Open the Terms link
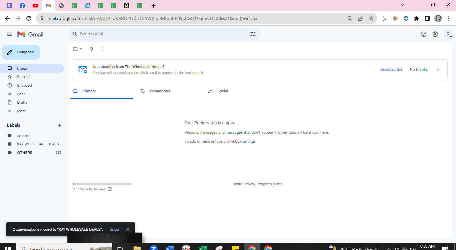Image resolution: width=456 pixels, height=250 pixels. coord(238,184)
